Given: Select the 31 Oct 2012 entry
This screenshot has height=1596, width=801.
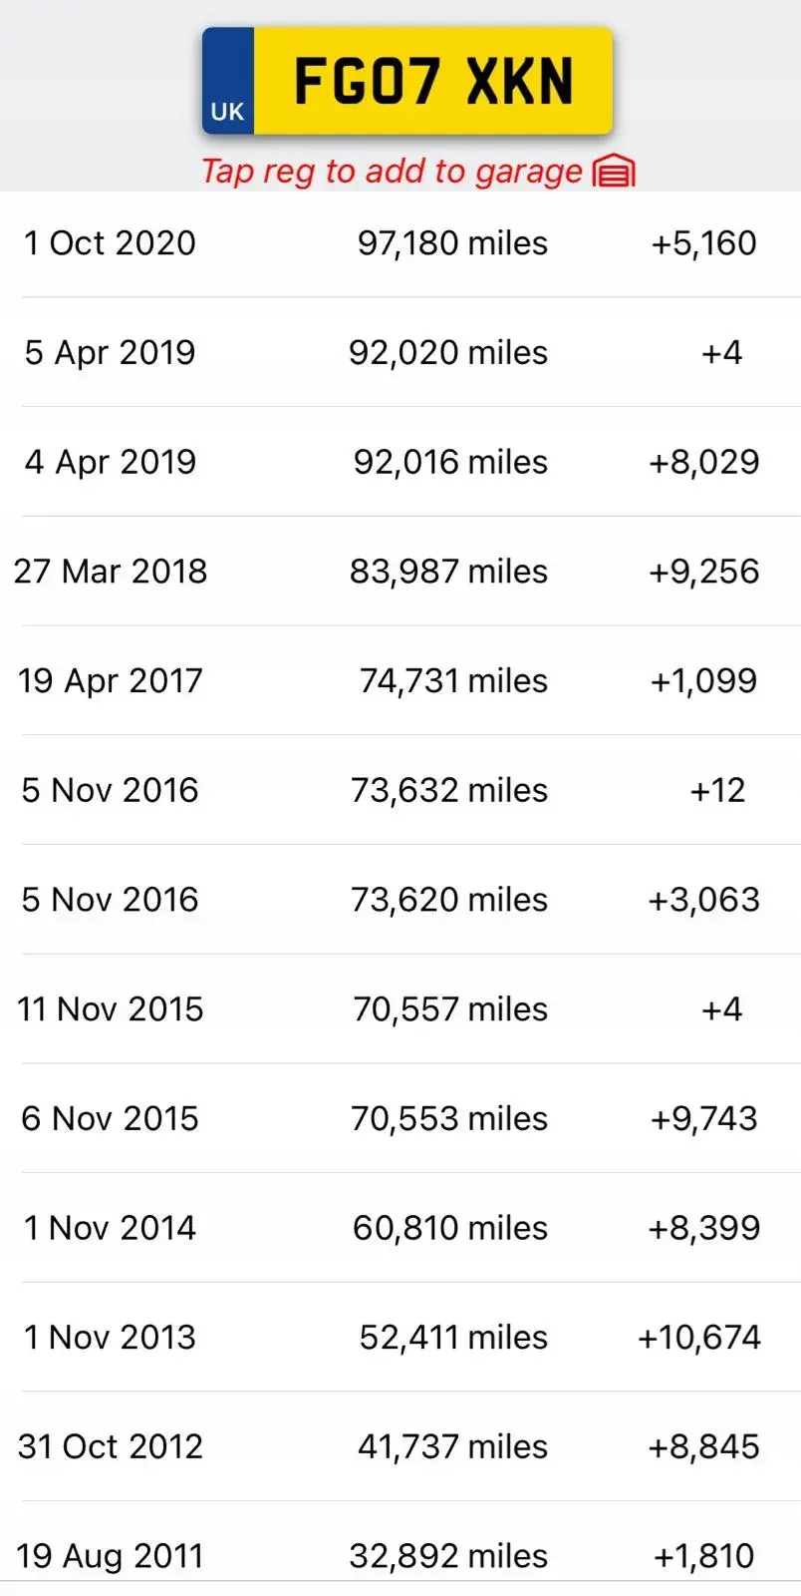Looking at the screenshot, I should point(400,1446).
